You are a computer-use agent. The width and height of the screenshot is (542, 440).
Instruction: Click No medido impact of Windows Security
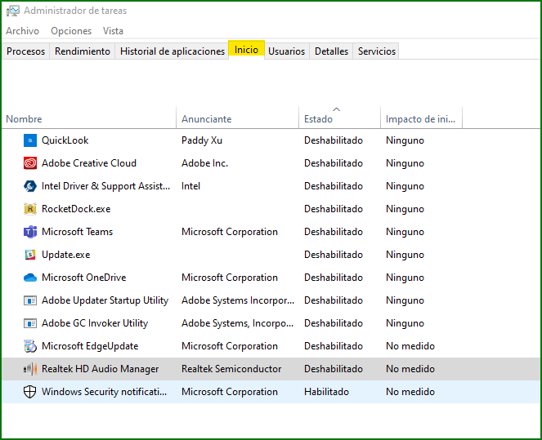[x=410, y=392]
